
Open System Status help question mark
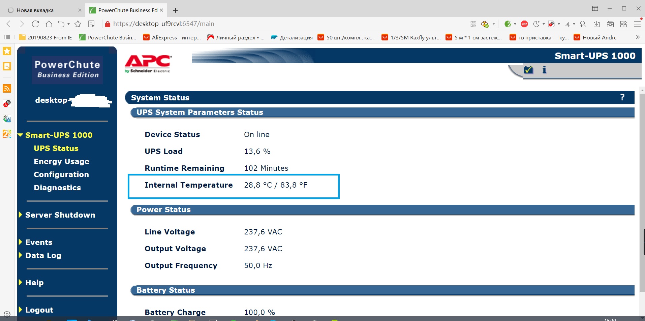(x=622, y=97)
